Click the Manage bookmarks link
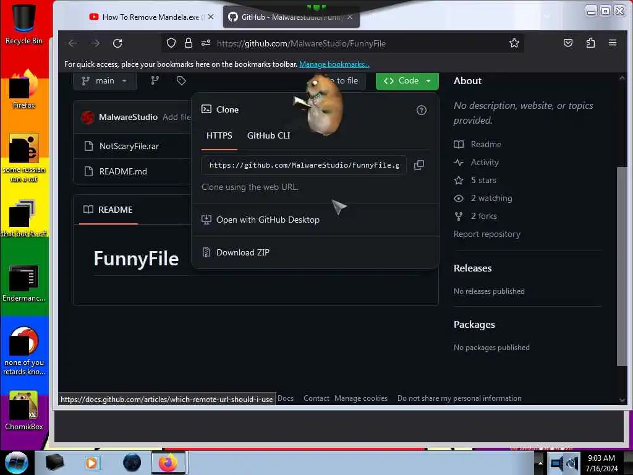Image resolution: width=633 pixels, height=475 pixels. click(x=334, y=64)
